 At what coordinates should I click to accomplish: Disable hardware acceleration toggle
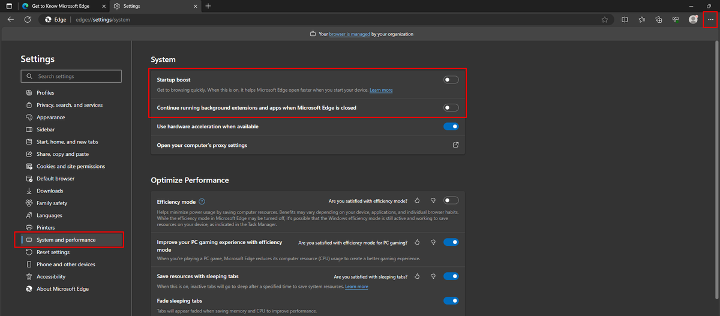click(451, 127)
